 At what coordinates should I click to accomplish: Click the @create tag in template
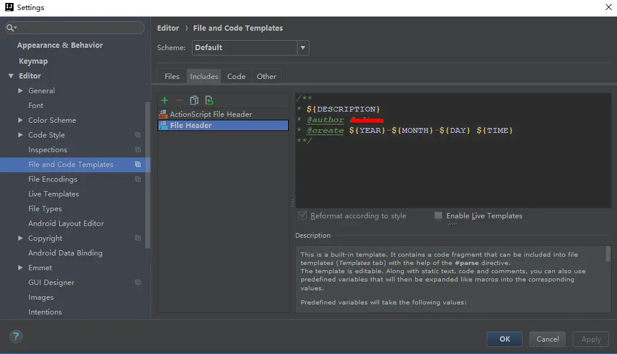click(325, 130)
